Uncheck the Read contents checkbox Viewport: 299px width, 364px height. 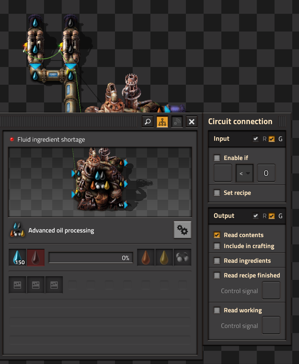(x=217, y=235)
